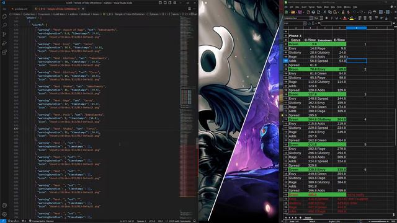This screenshot has width=397, height=223.
Task: Click the Print icon in Calc toolbar
Action: click(x=313, y=12)
